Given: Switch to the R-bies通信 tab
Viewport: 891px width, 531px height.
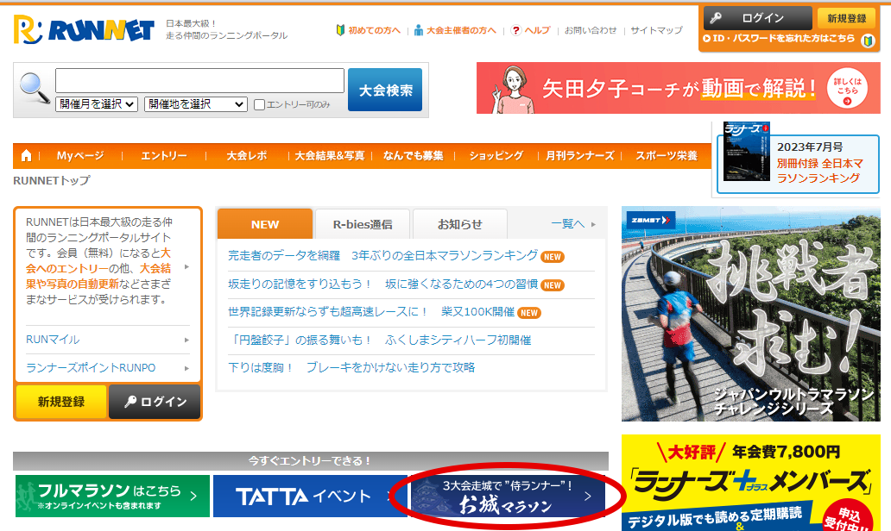Looking at the screenshot, I should (363, 224).
